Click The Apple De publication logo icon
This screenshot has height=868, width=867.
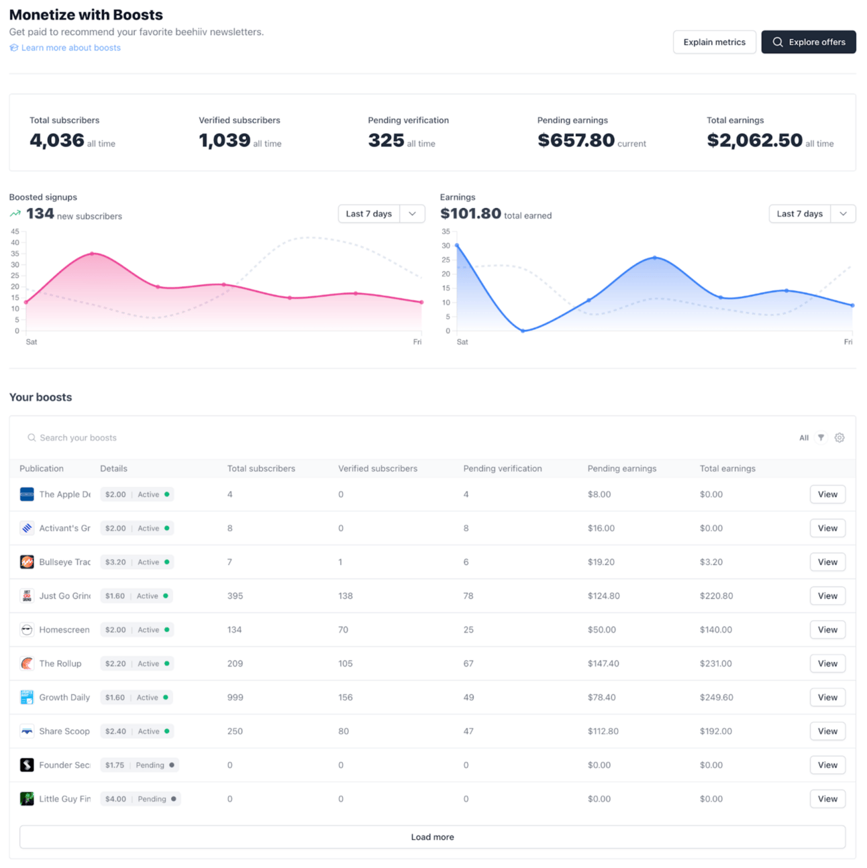tap(27, 494)
